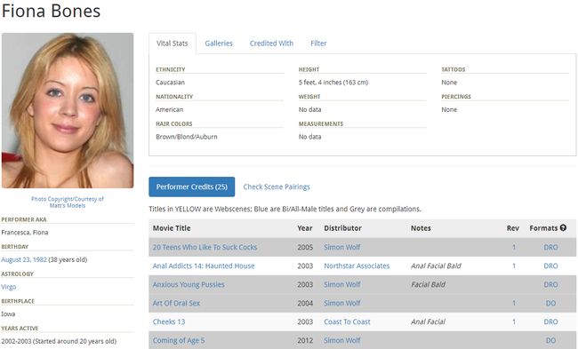Open the Galleries tab

click(x=219, y=44)
